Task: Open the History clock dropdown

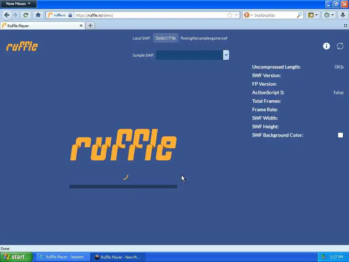Action: [x=329, y=15]
